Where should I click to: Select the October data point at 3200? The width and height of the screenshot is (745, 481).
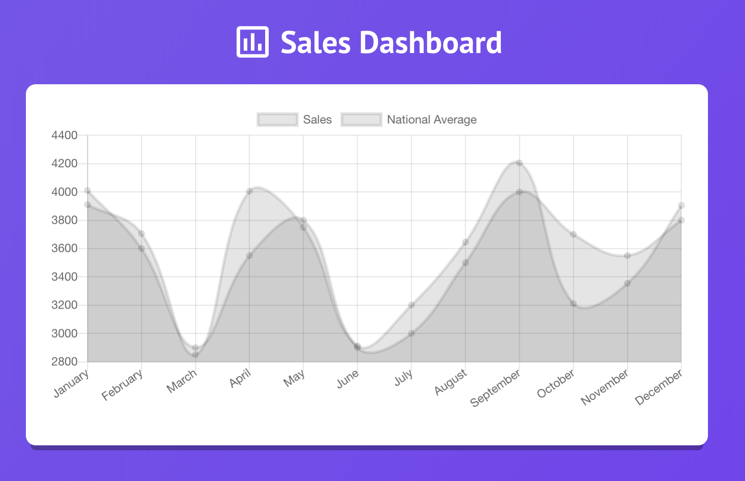point(573,304)
